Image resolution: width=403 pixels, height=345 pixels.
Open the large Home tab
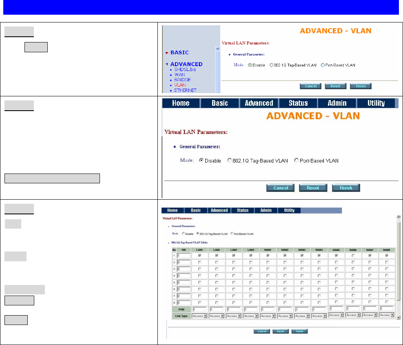point(181,103)
